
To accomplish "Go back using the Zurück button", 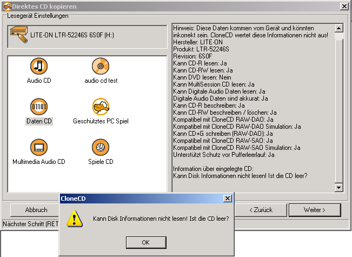I will point(261,210).
